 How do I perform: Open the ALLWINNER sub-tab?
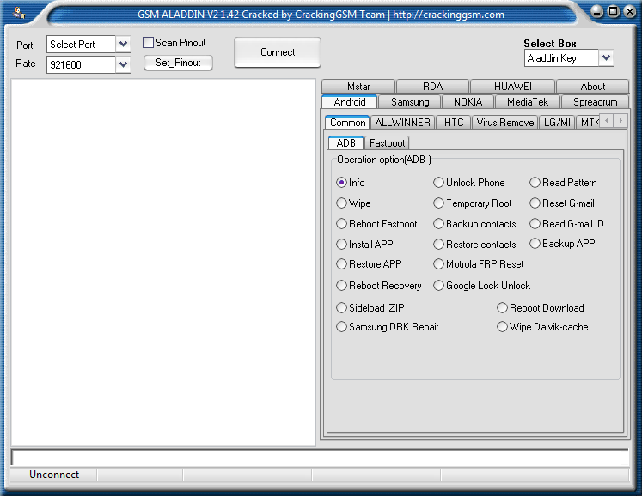point(402,122)
